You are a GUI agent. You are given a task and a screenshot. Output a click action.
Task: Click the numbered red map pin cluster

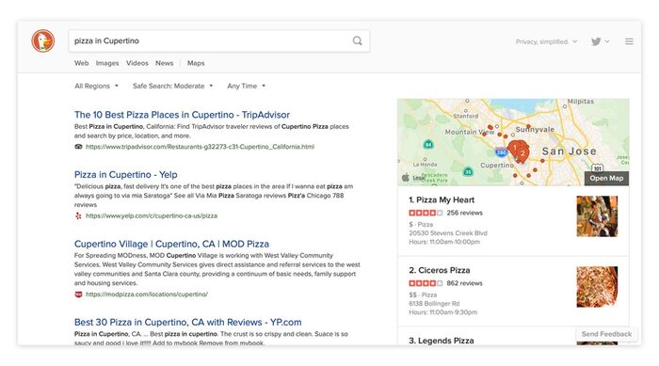click(518, 151)
